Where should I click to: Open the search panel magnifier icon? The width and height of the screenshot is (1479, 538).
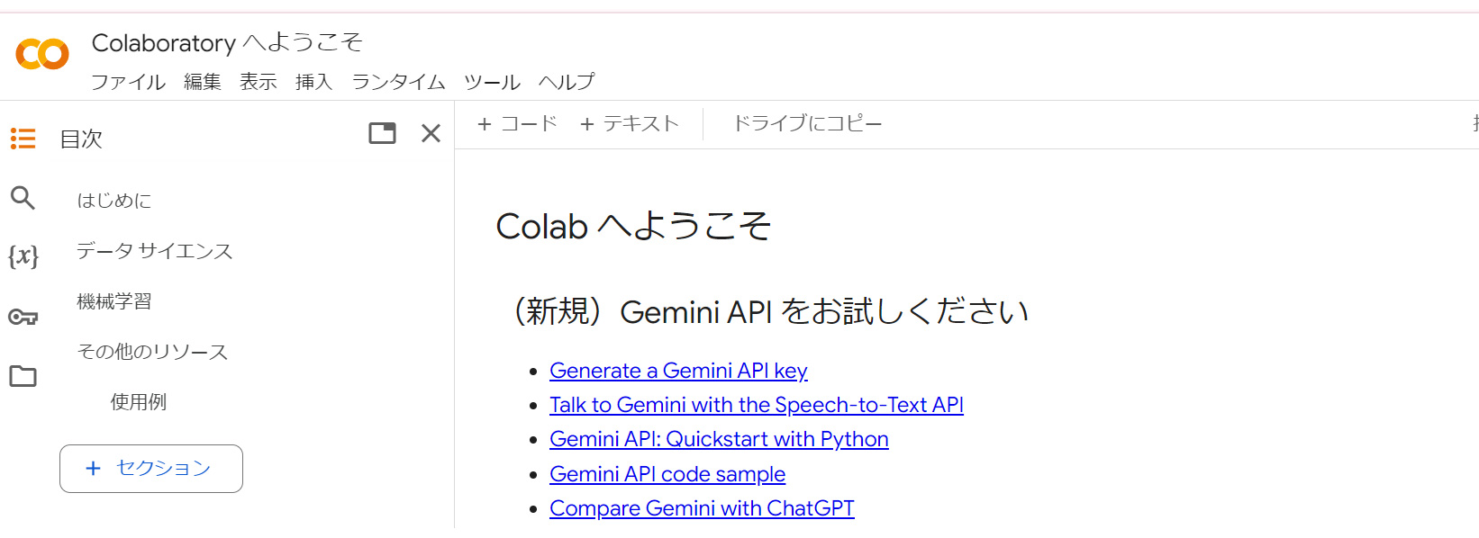pyautogui.click(x=23, y=198)
